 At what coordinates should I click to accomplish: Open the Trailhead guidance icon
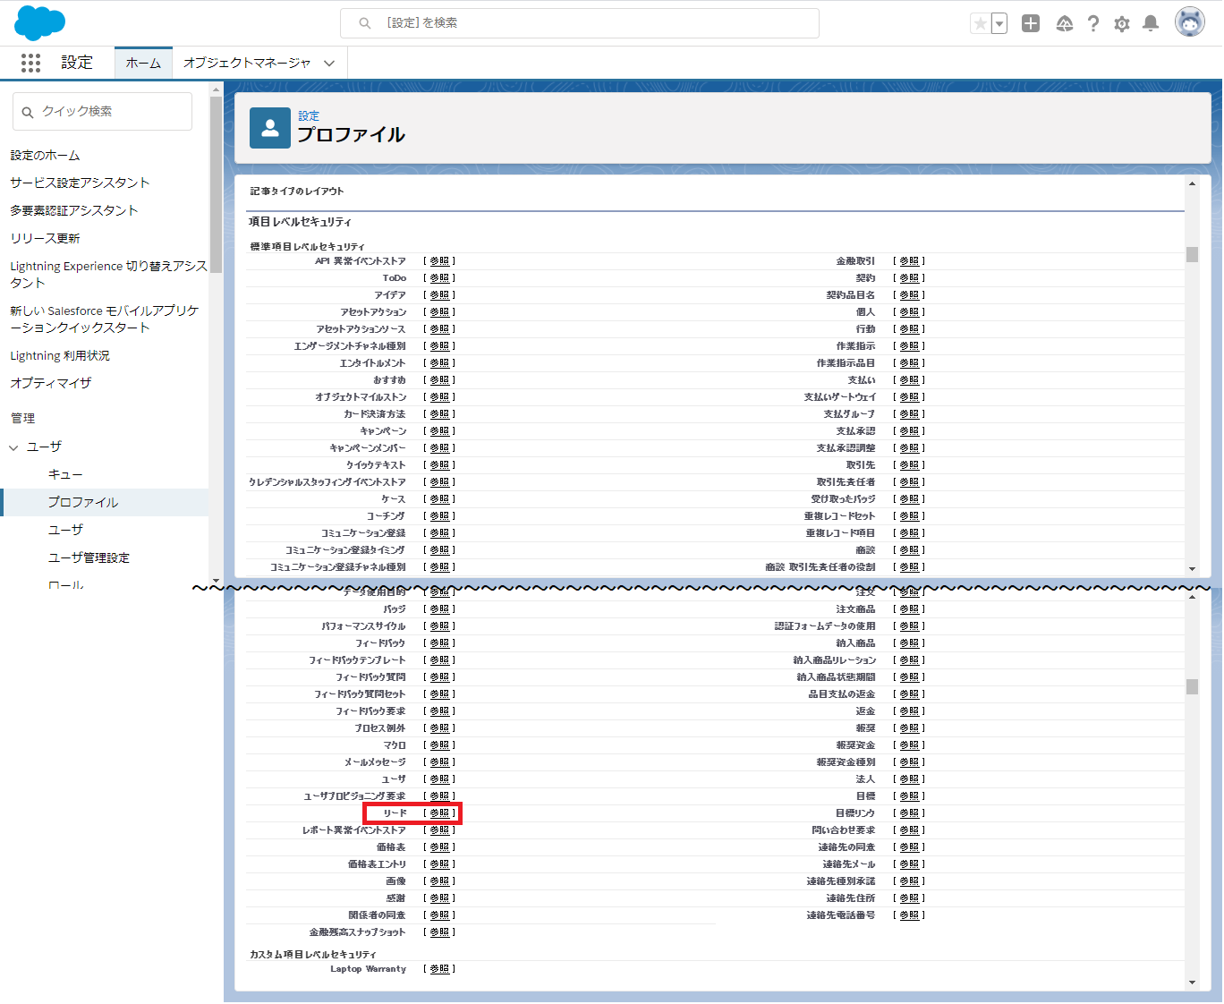1065,23
